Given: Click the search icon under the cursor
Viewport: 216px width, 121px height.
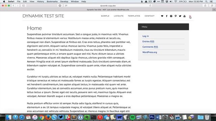Looking at the screenshot, I should tap(190, 16).
